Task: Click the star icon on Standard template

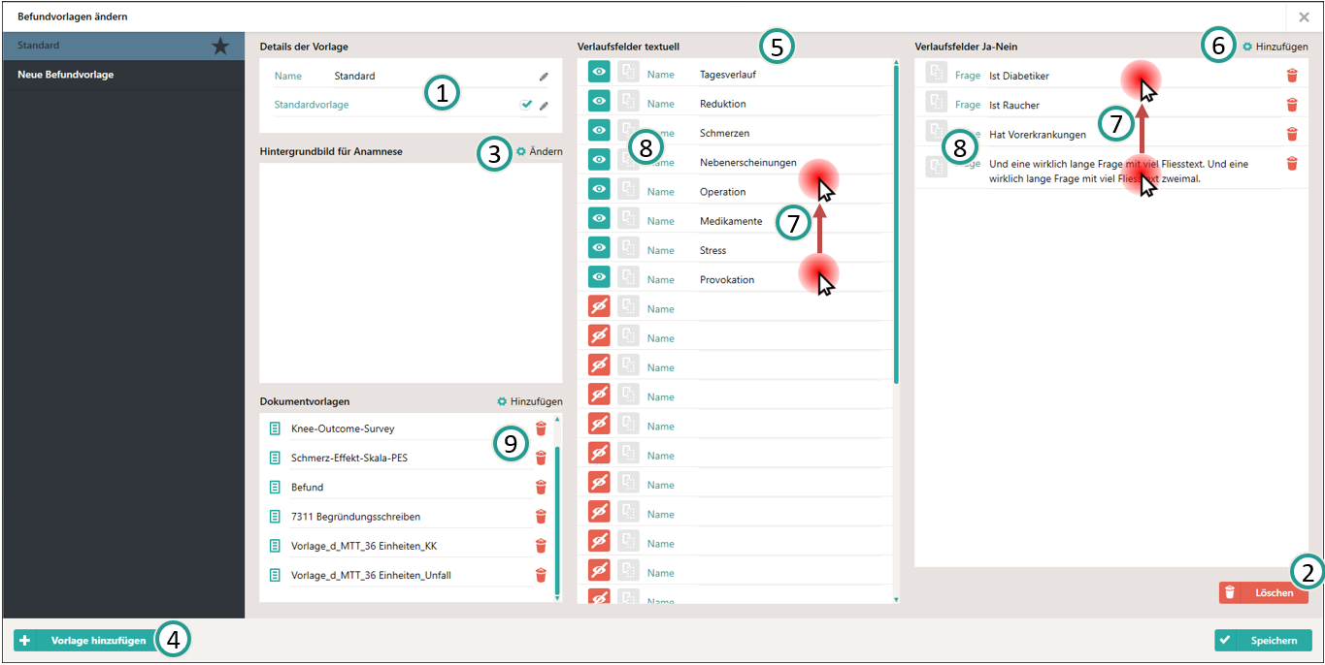Action: click(220, 46)
